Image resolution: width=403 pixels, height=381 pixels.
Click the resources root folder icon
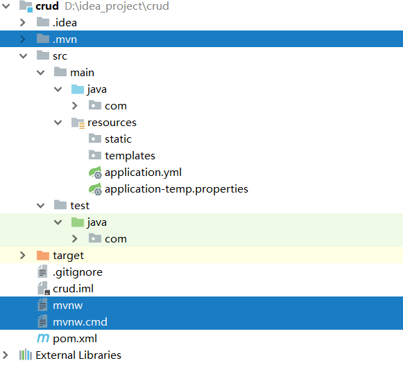(78, 123)
